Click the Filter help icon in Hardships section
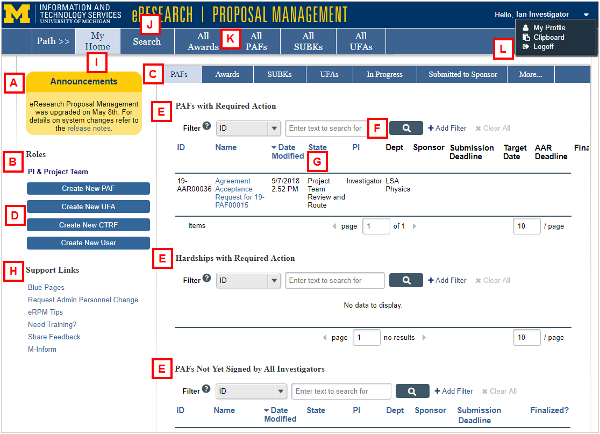600x434 pixels. [x=206, y=279]
